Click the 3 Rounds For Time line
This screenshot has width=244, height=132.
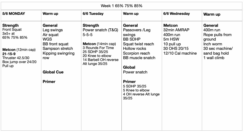tap(98, 48)
